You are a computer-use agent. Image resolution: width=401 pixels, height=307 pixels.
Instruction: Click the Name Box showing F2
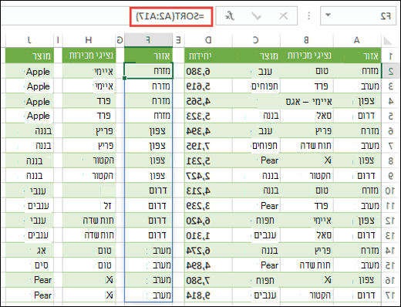click(358, 16)
